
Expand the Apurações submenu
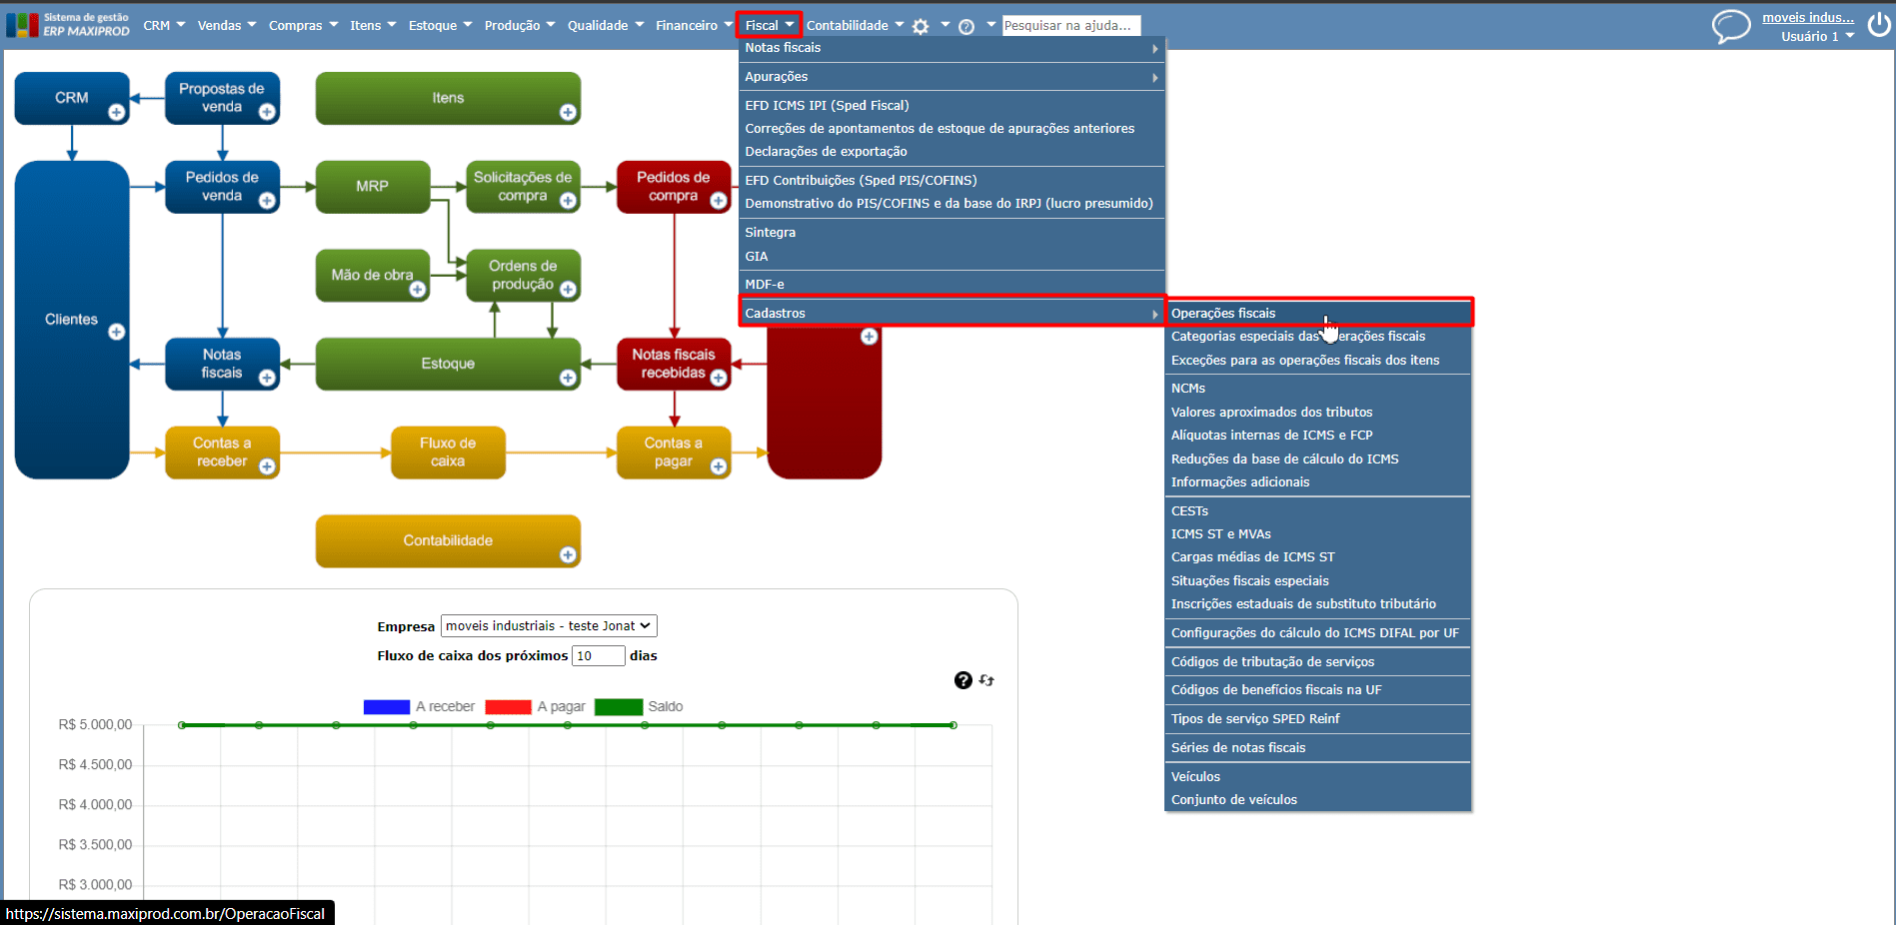pos(951,77)
